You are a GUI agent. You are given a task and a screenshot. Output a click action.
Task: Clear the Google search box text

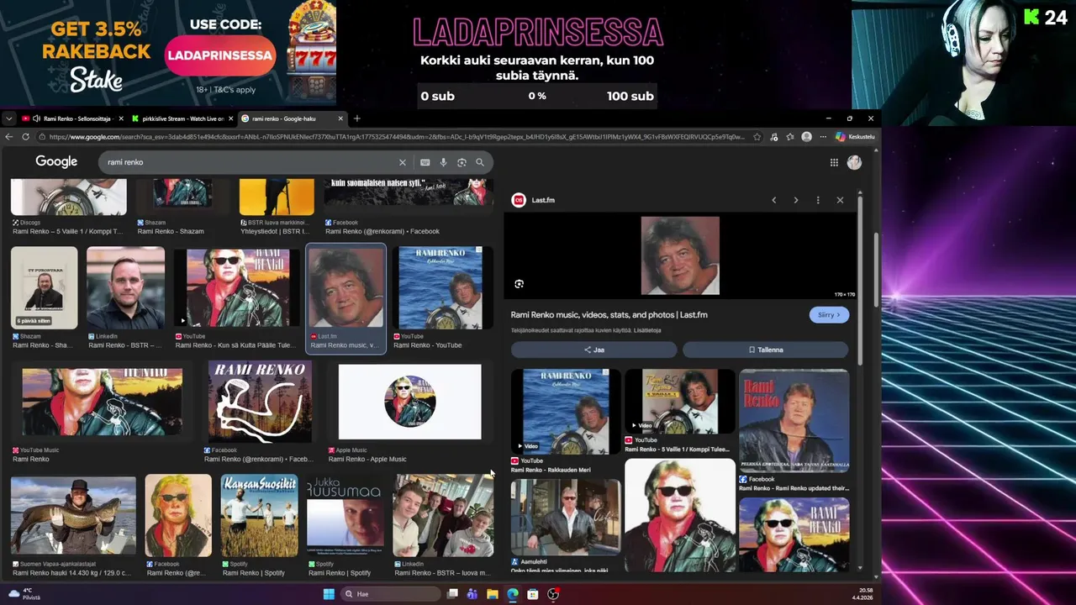[x=402, y=162]
